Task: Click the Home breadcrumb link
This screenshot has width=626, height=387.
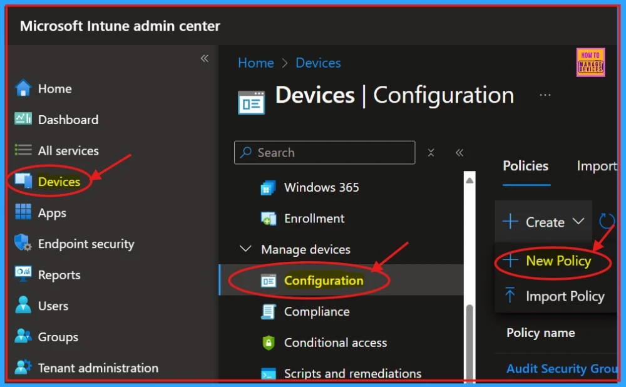Action: [256, 63]
